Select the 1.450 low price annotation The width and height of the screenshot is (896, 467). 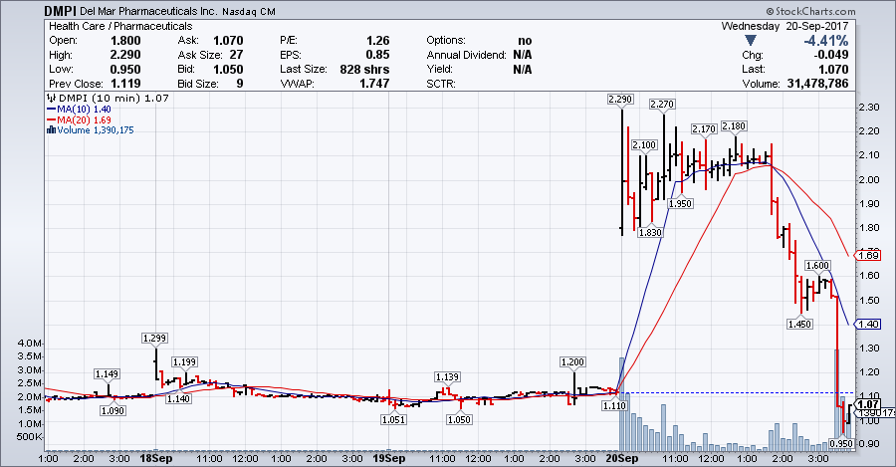[x=799, y=324]
